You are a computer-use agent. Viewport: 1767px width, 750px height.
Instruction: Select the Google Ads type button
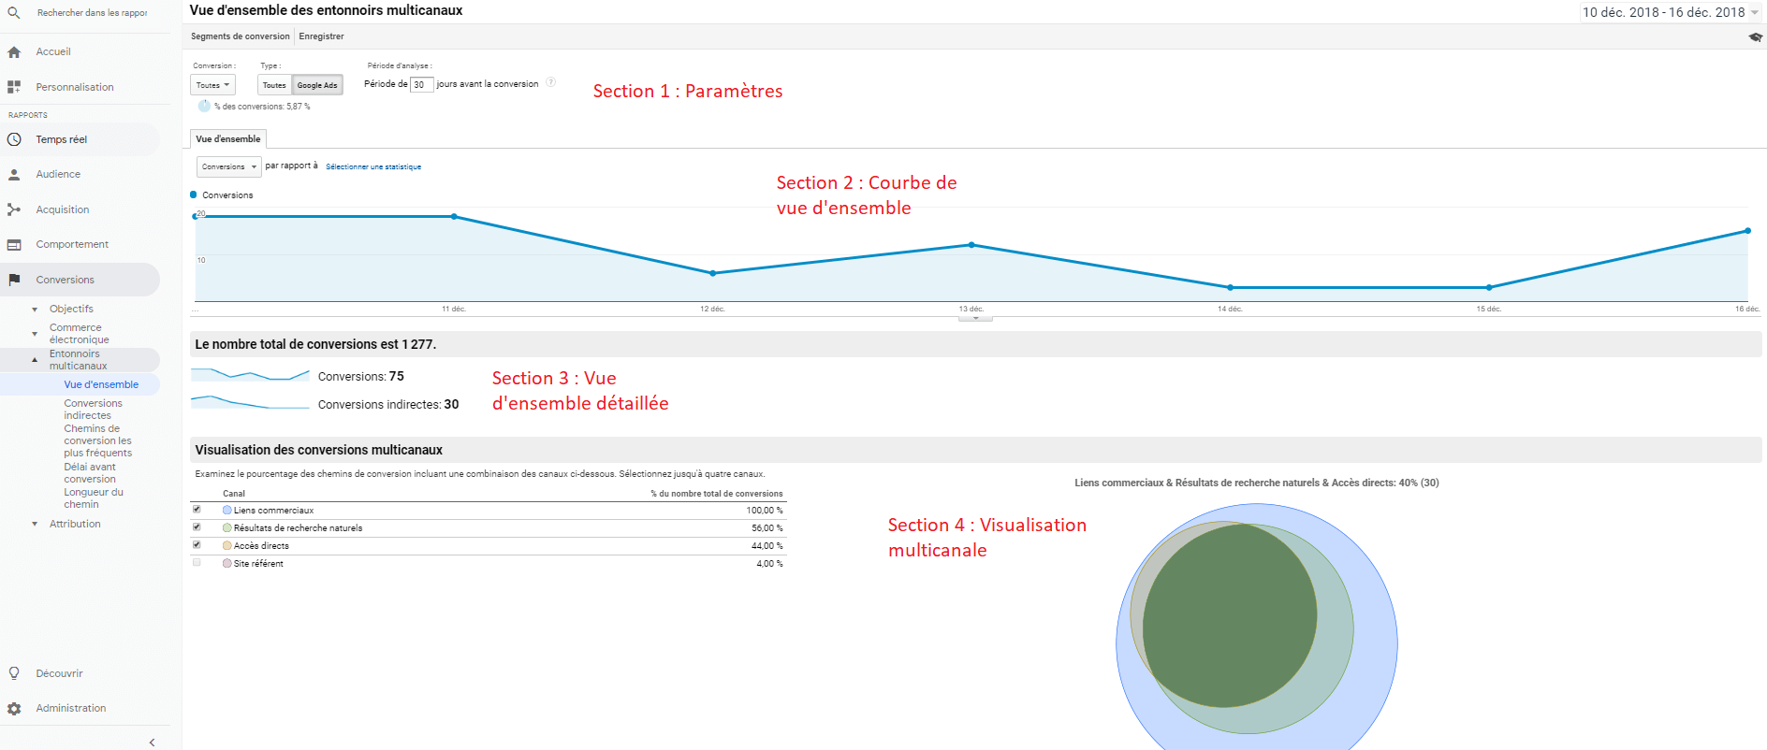pyautogui.click(x=317, y=85)
